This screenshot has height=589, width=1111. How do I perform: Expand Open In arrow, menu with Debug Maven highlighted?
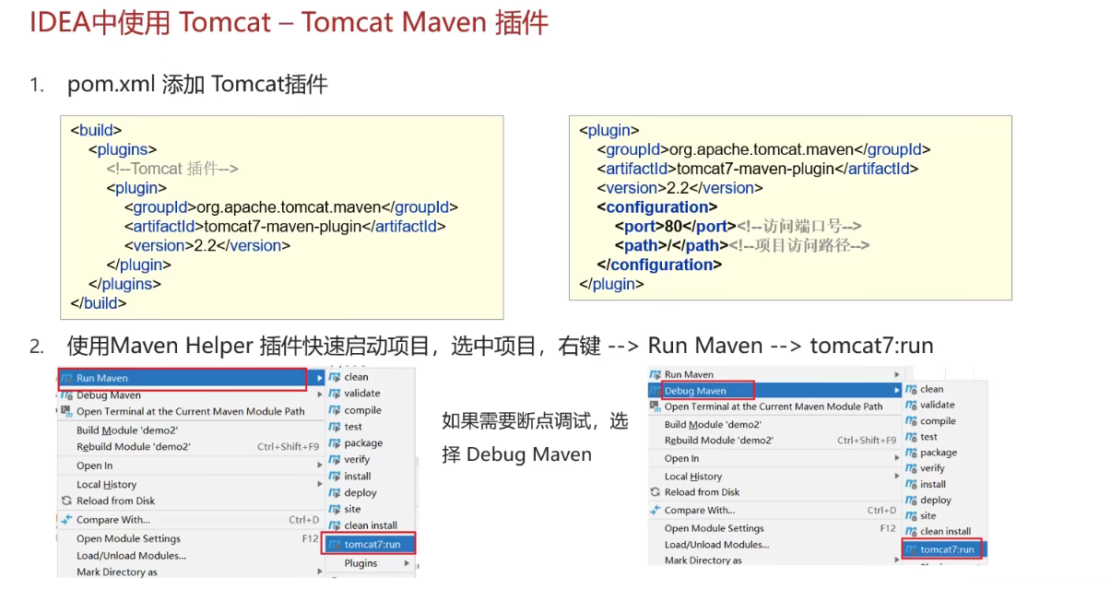pyautogui.click(x=897, y=458)
